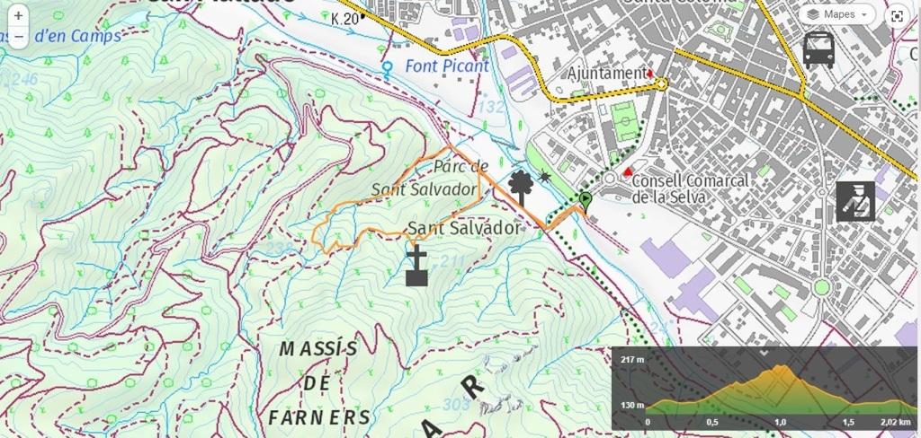921x438 pixels.
Task: Toggle fullscreen map view
Action: click(897, 16)
